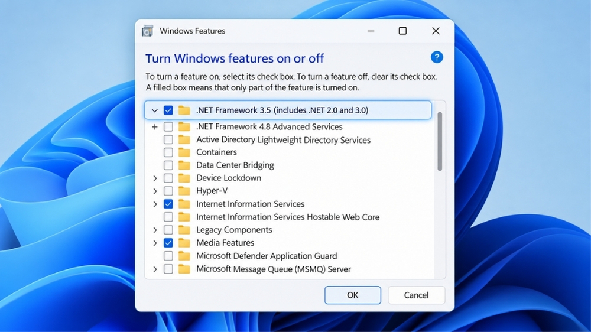The height and width of the screenshot is (332, 591).
Task: Turn on the Hyper-V checkbox
Action: tap(168, 191)
